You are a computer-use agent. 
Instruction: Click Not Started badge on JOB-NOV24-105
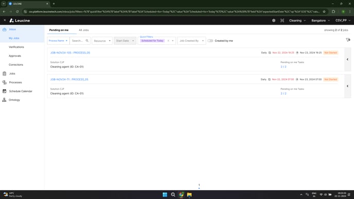click(330, 52)
